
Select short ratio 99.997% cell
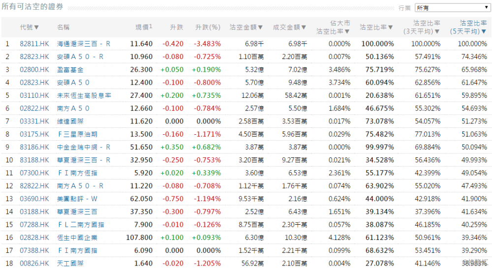[380, 147]
